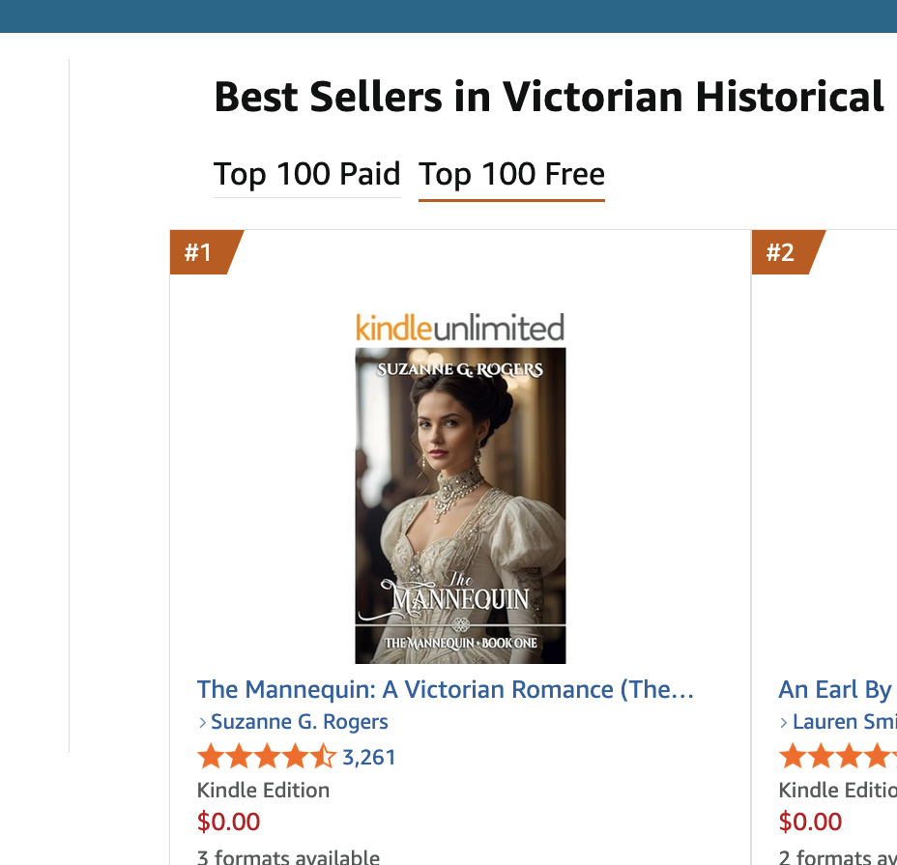The width and height of the screenshot is (897, 865).
Task: Switch to the Top 100 Paid tab
Action: [x=306, y=175]
